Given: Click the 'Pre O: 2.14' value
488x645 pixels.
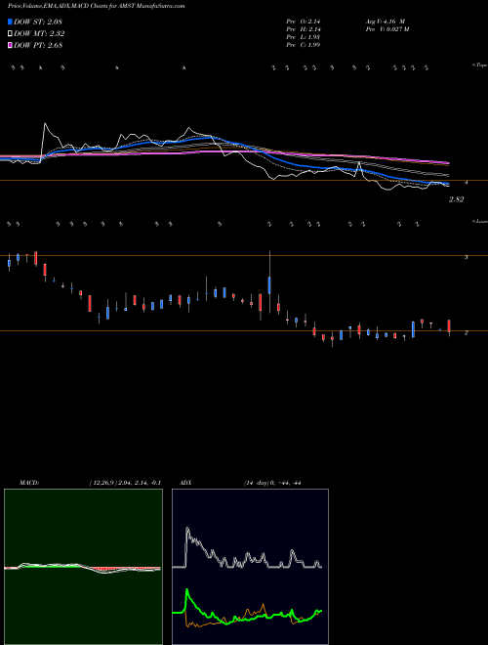Looking at the screenshot, I should (x=304, y=21).
